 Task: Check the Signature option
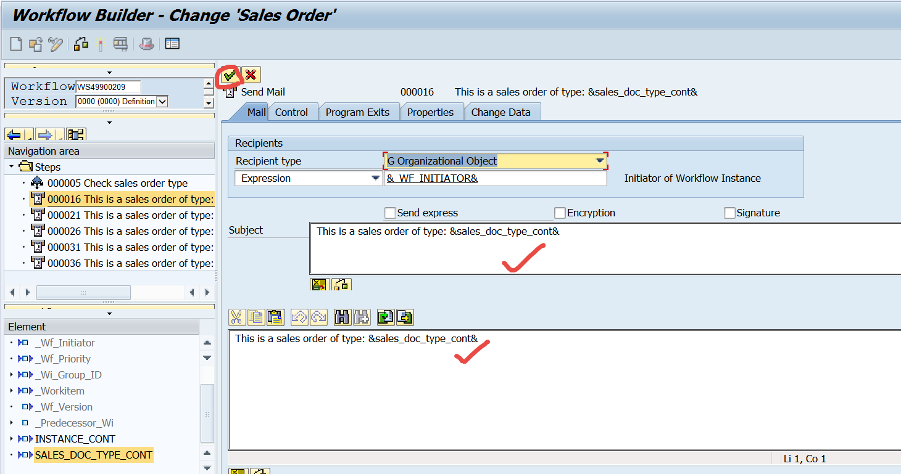[728, 212]
